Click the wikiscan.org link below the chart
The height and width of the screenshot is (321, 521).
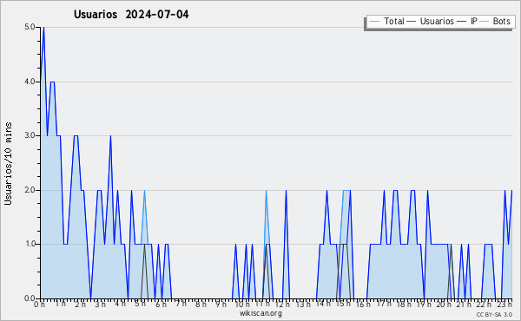click(260, 313)
